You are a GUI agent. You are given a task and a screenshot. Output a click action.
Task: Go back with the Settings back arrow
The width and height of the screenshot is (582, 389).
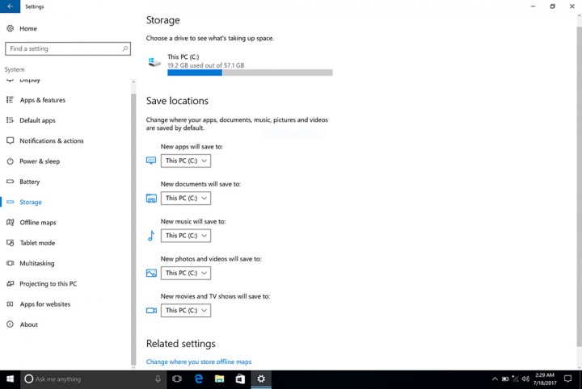(10, 6)
